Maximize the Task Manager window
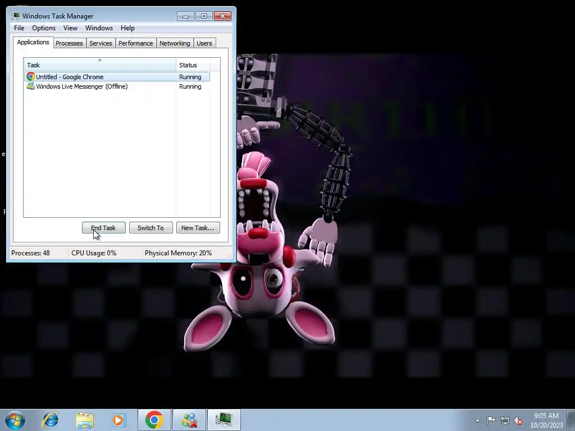This screenshot has width=575, height=431. pos(204,16)
